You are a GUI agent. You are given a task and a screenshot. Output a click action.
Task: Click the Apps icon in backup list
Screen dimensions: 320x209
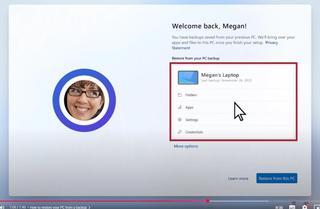[180, 107]
